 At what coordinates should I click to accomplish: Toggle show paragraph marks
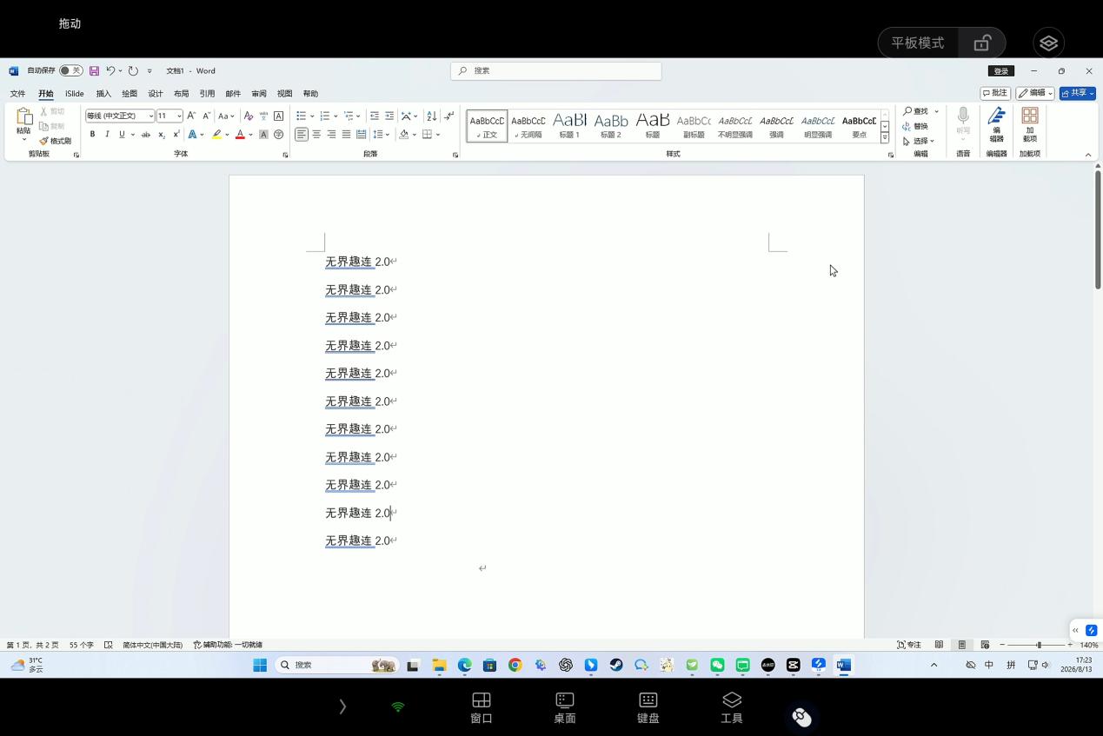449,116
